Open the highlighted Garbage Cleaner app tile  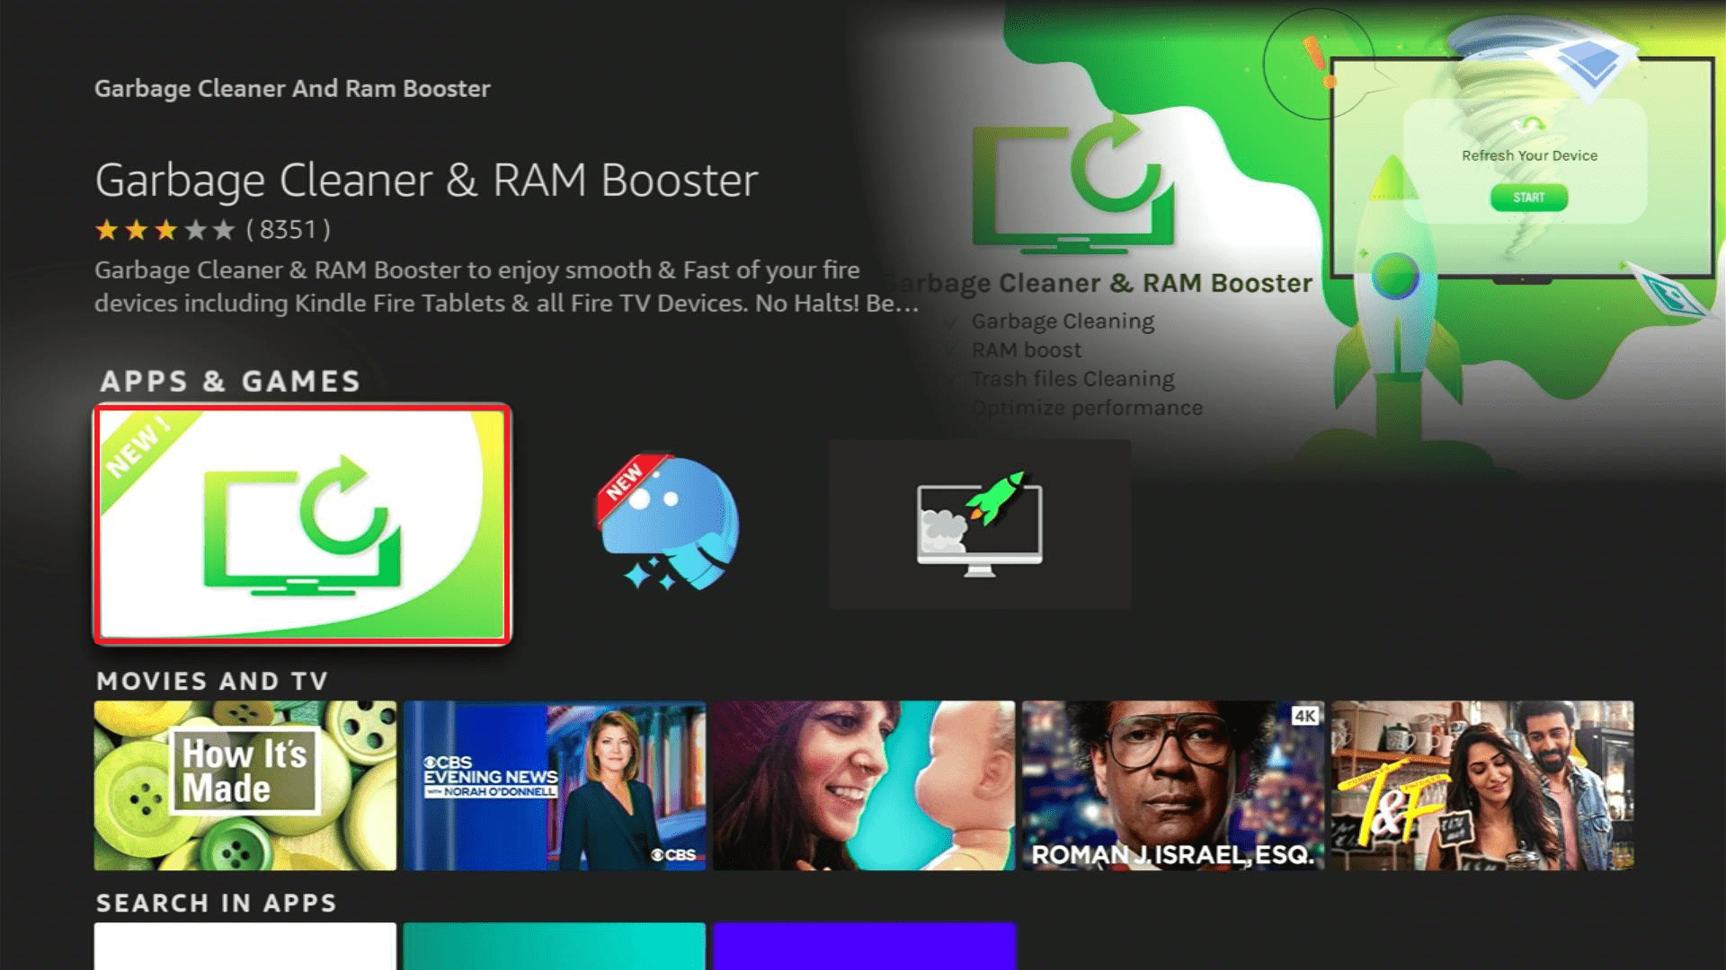click(x=303, y=525)
